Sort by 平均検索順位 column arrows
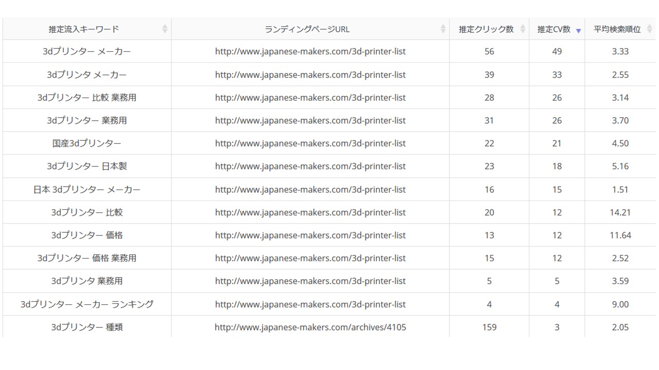 (649, 29)
